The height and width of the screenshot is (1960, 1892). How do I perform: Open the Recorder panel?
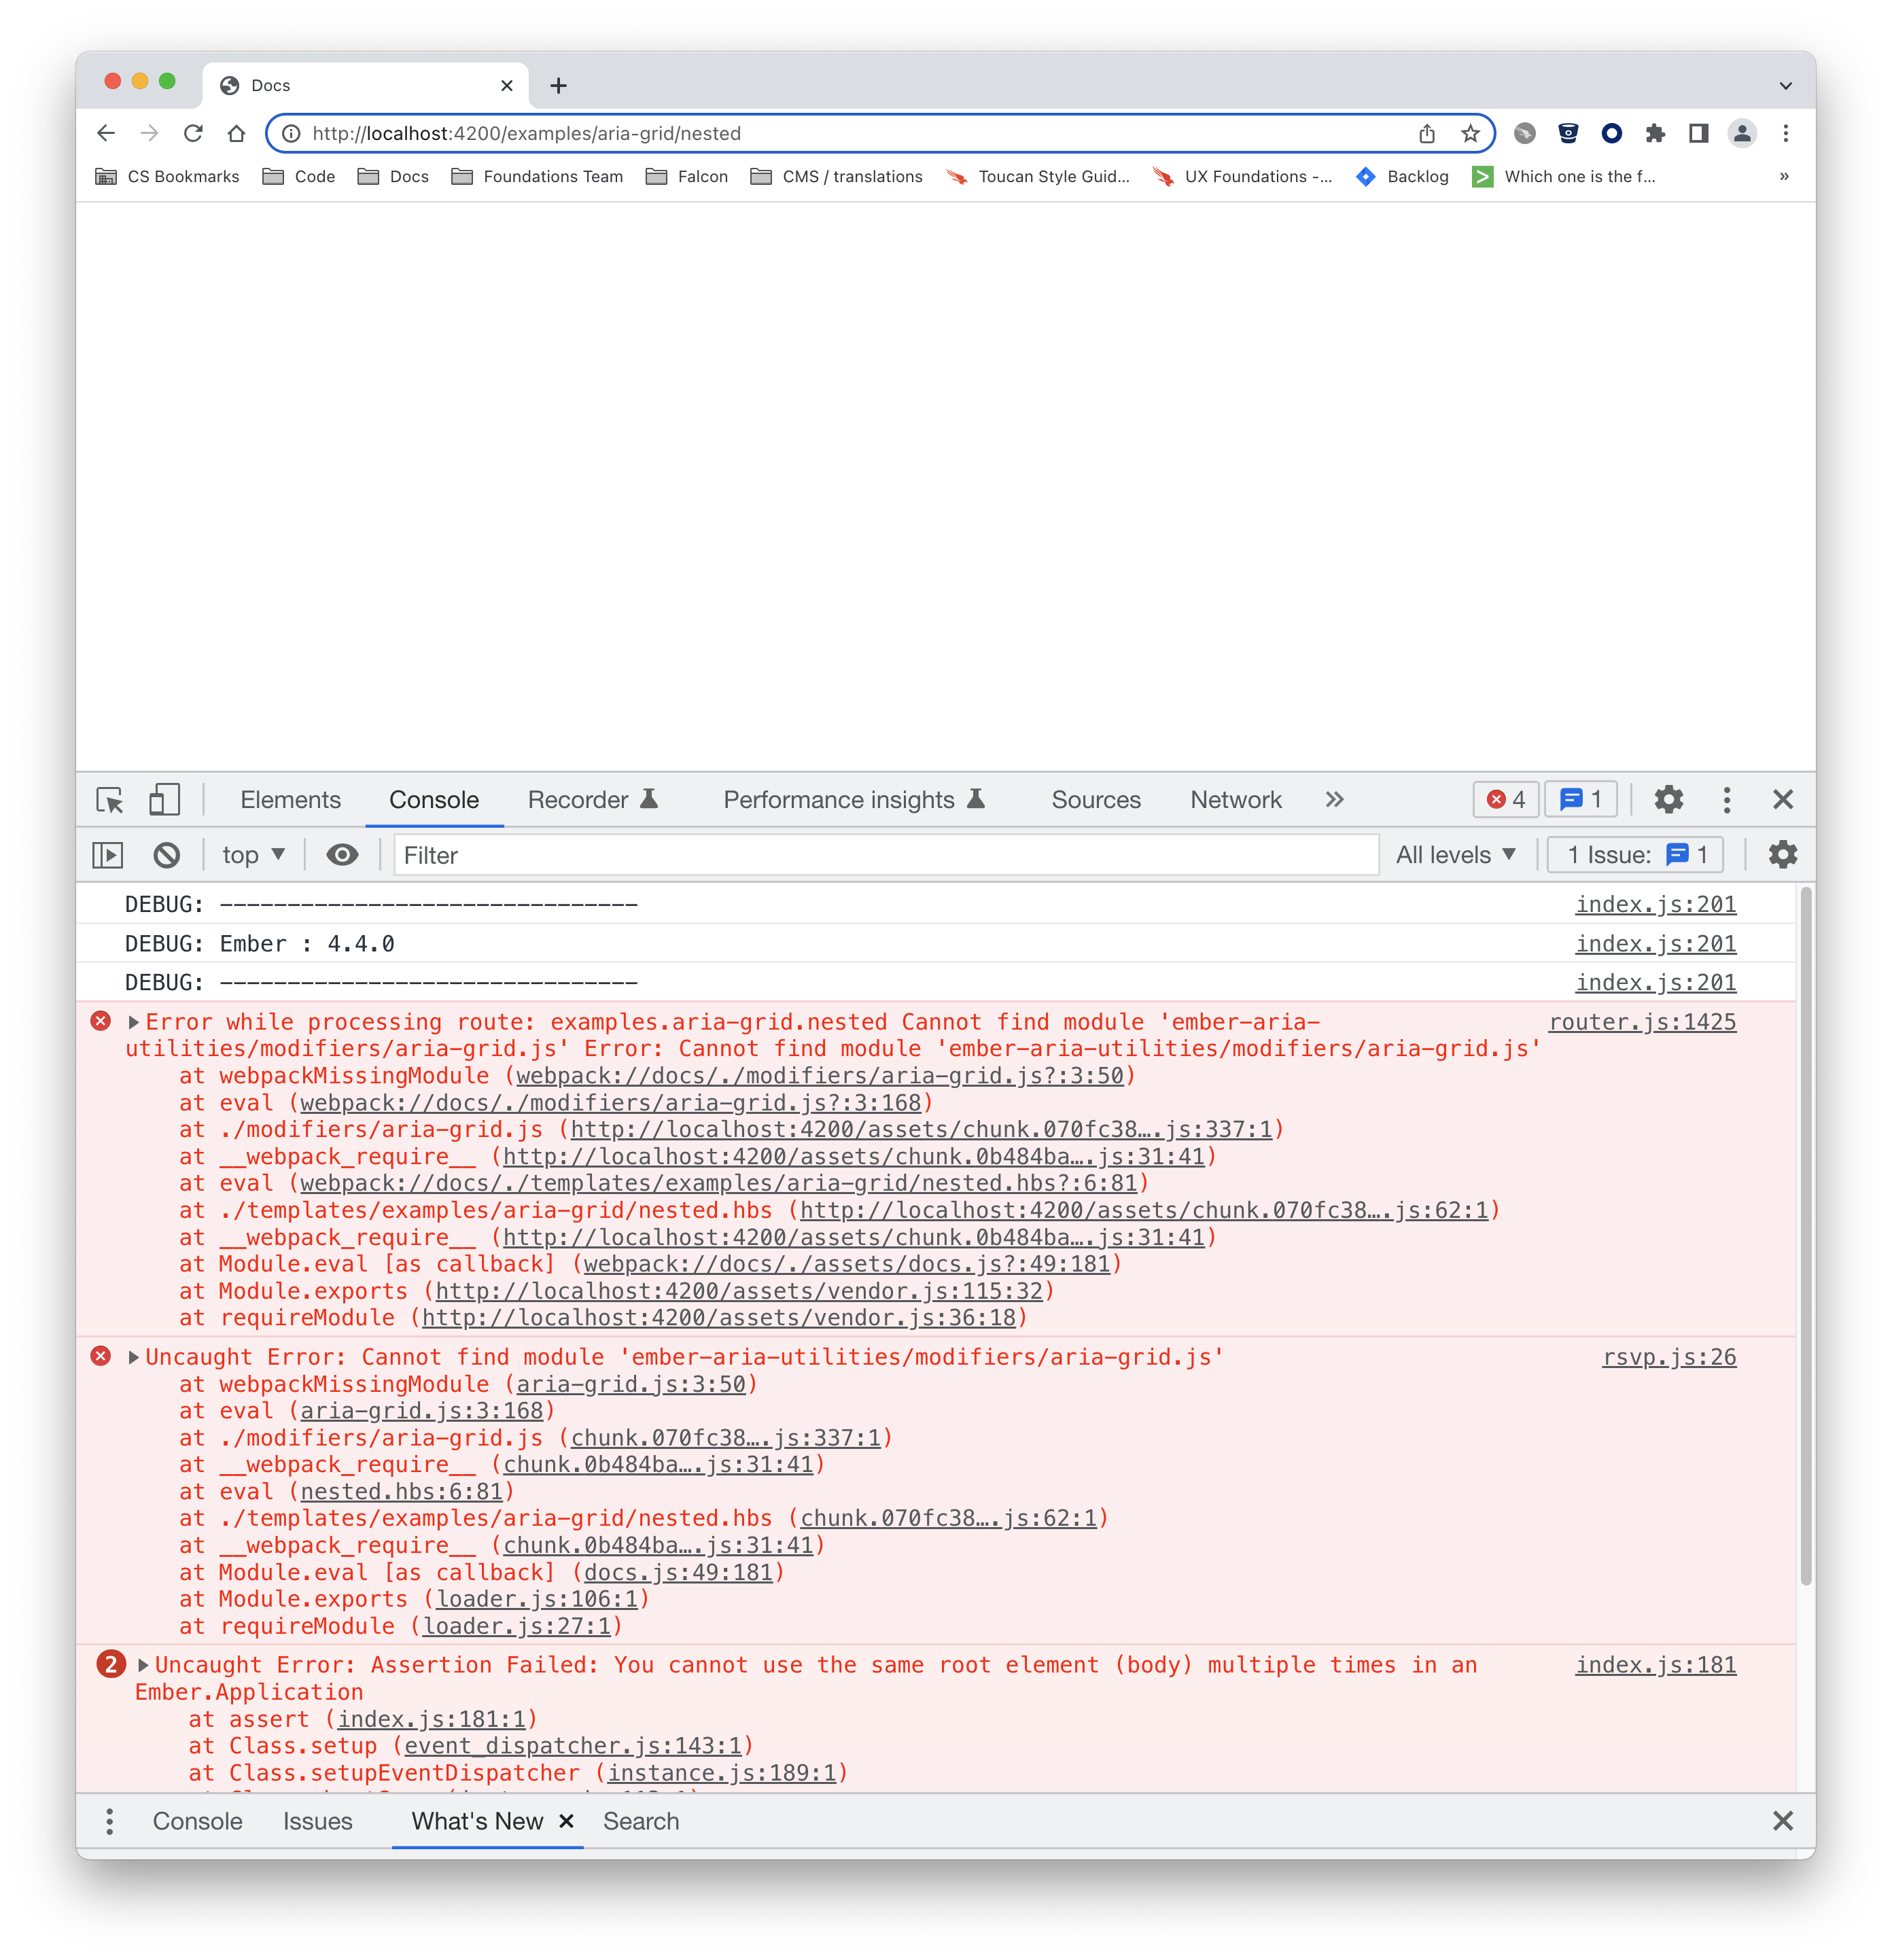click(580, 799)
